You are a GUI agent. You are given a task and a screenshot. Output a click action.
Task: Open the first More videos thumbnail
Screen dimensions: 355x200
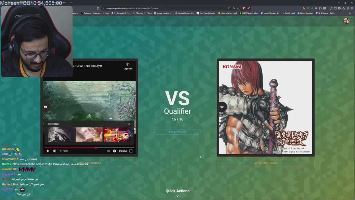tap(61, 135)
